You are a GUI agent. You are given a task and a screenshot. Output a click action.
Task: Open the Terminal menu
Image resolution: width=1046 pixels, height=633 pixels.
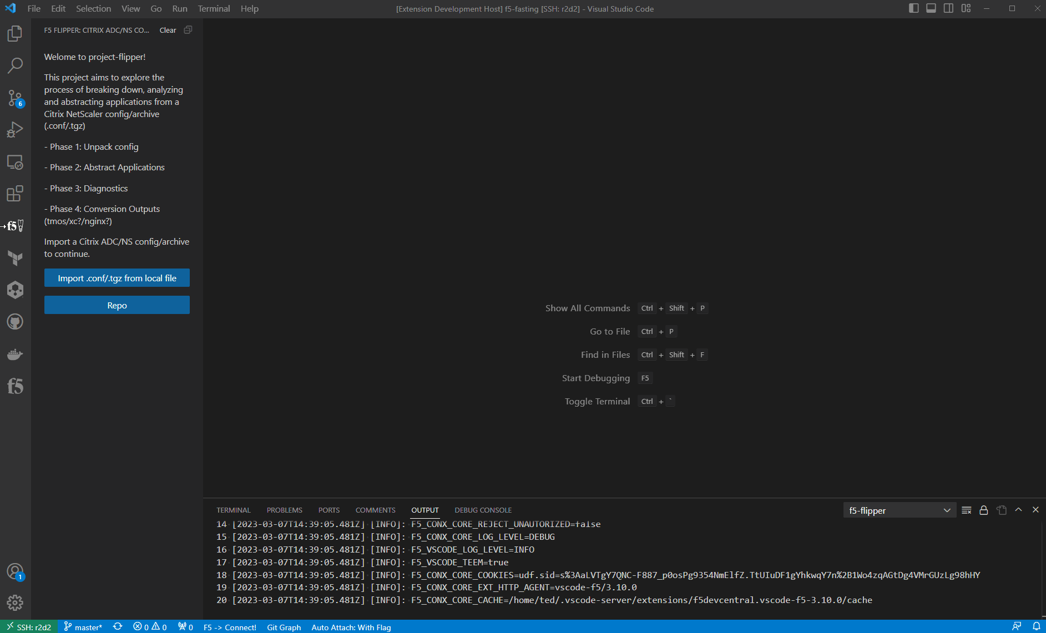(214, 8)
